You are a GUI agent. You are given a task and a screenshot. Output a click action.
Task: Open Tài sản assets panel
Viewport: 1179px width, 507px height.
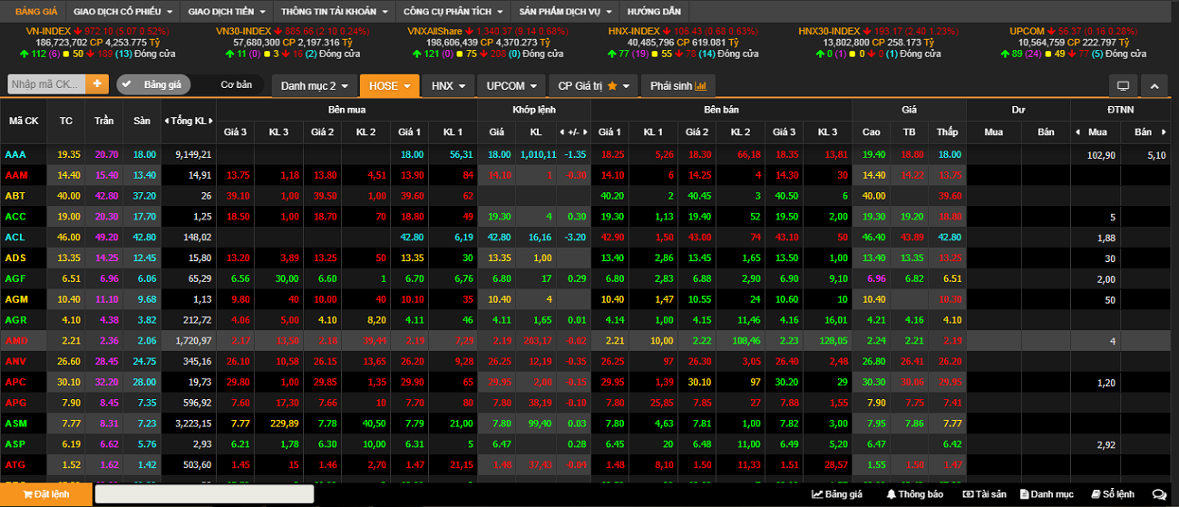click(984, 494)
